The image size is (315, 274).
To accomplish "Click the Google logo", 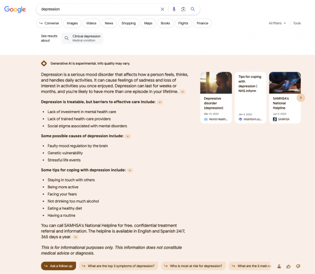I will click(x=15, y=9).
